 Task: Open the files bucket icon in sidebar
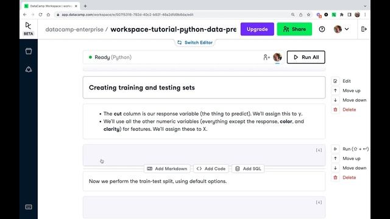coord(29,51)
